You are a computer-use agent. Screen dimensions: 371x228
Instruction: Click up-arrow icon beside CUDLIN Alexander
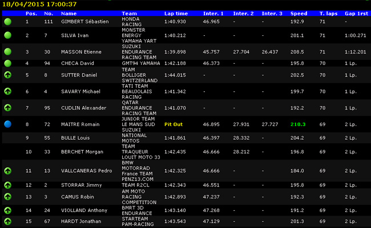click(8, 108)
